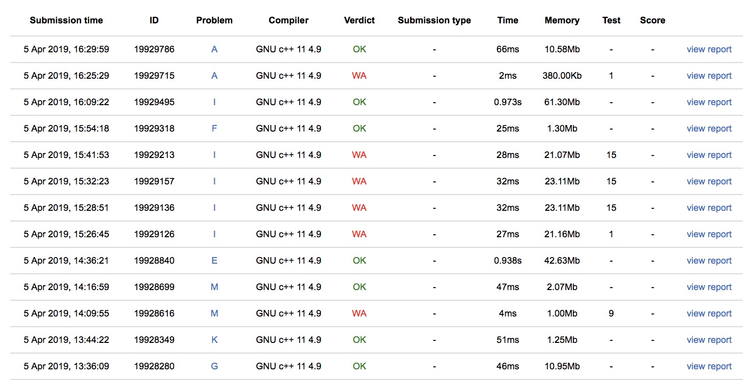Open problem F link in submission 19929318

point(214,129)
